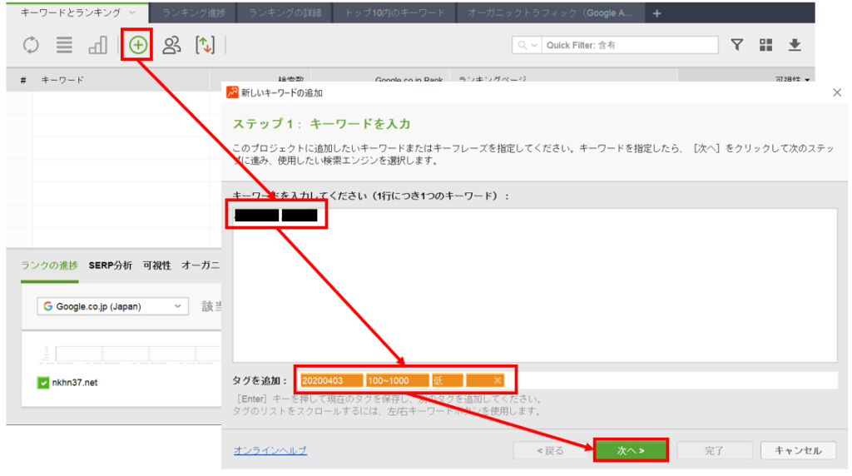Click the refresh rankings icon in toolbar
The width and height of the screenshot is (852, 476).
tap(31, 45)
